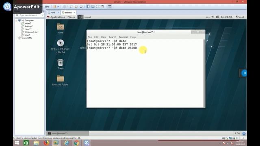
Task: Launch Firefox from the taskbar
Action: (46, 143)
